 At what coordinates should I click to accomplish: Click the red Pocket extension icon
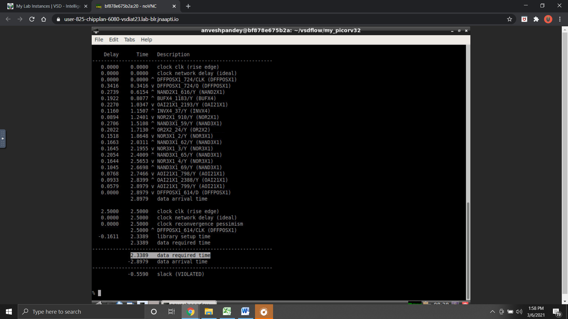[x=524, y=19]
